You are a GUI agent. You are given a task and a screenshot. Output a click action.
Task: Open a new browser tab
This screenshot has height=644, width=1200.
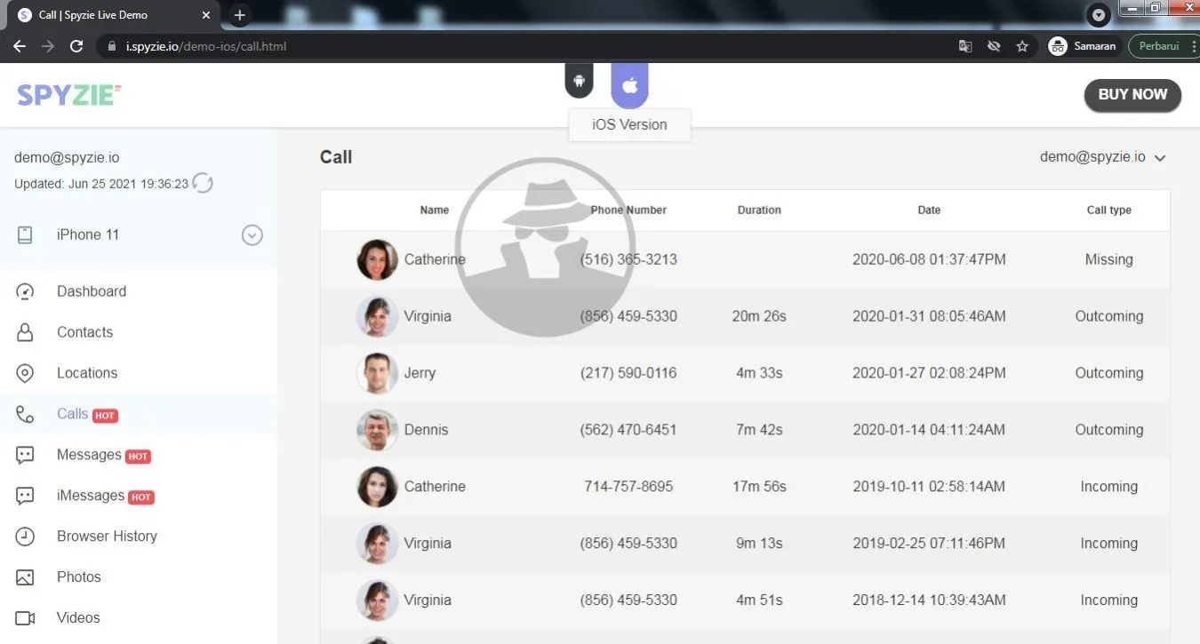239,15
